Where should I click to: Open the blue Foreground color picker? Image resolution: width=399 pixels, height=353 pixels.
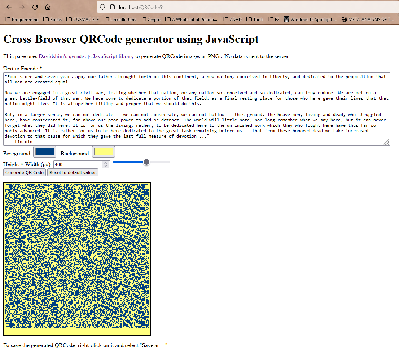45,152
